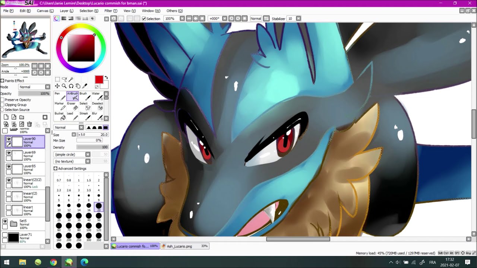The image size is (477, 268).
Task: Hide the Set5 folder with eye icon
Action: (x=5, y=221)
